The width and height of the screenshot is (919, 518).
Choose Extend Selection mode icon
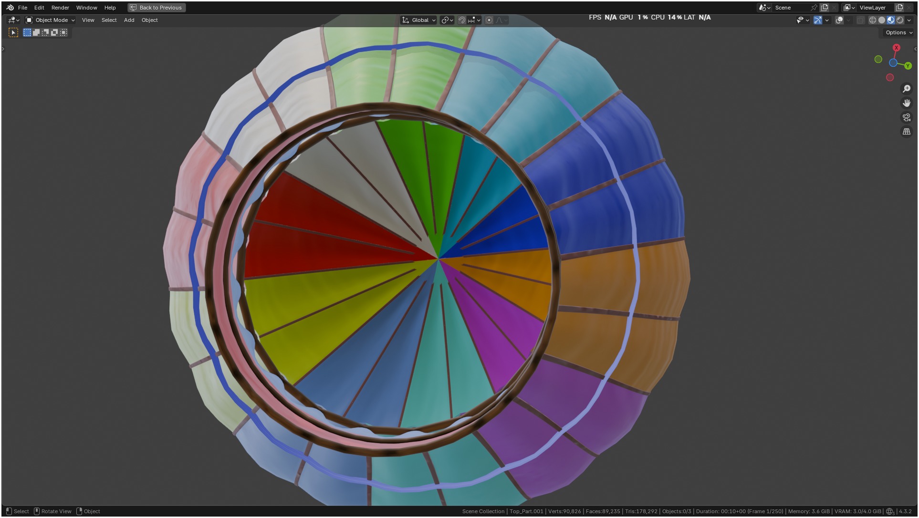(36, 32)
